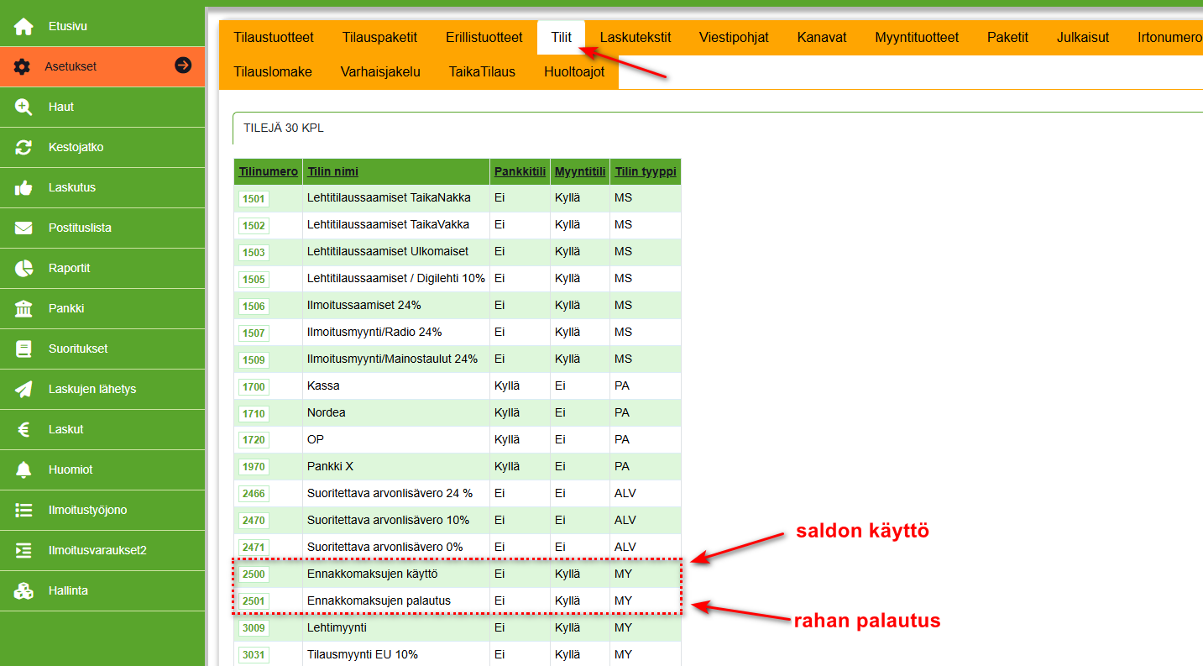Open Kassa account 1700
1203x666 pixels.
pos(254,386)
